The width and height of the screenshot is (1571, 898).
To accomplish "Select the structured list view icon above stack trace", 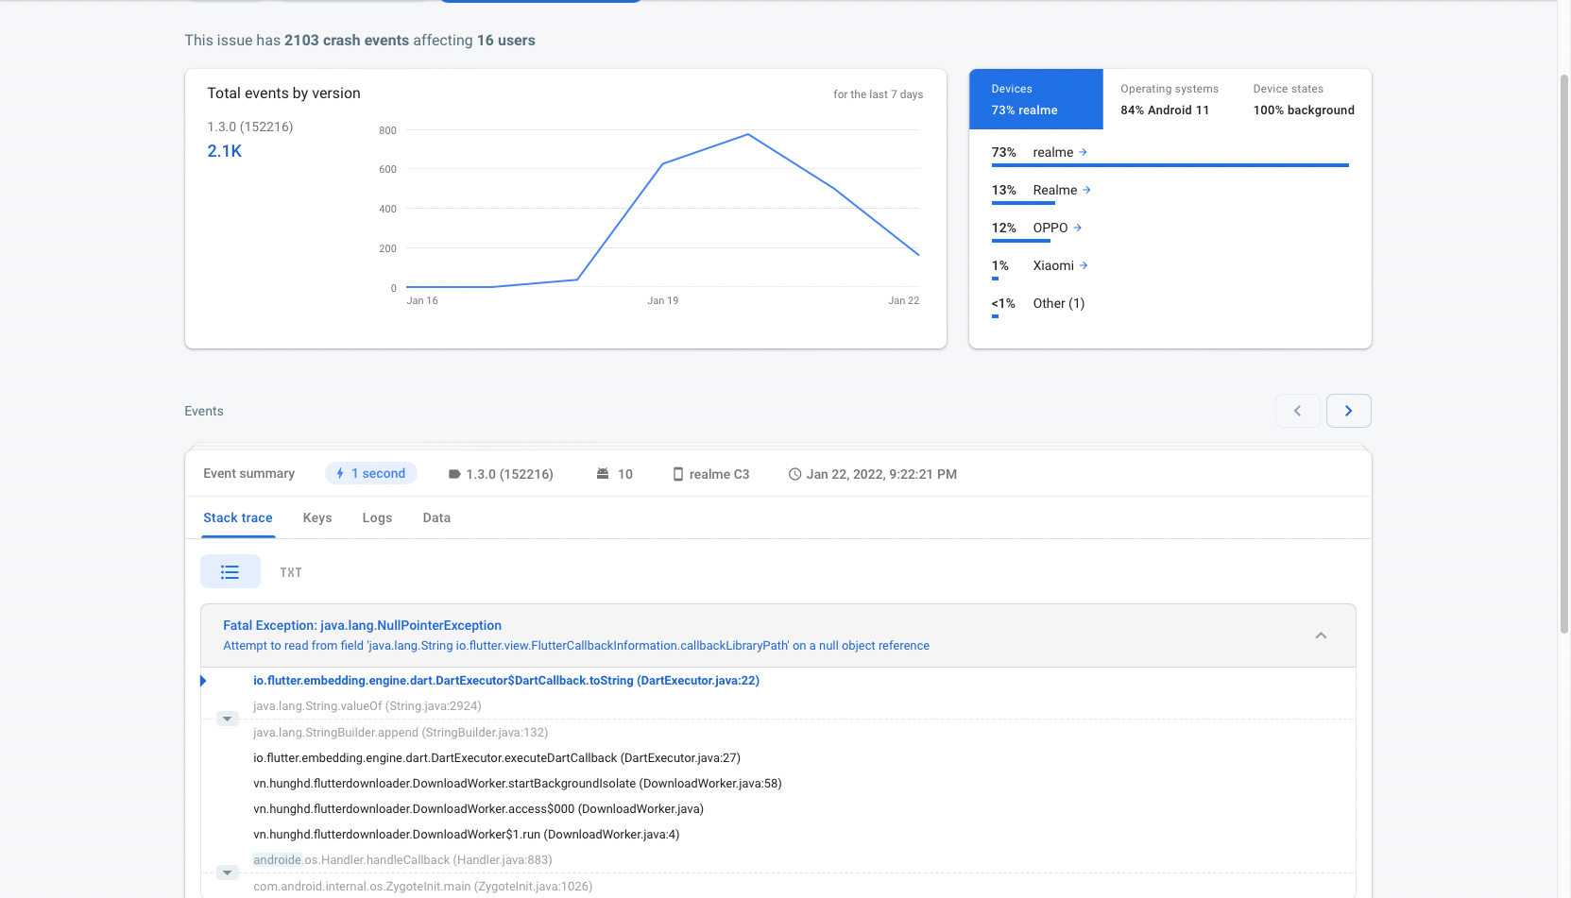I will pyautogui.click(x=230, y=571).
